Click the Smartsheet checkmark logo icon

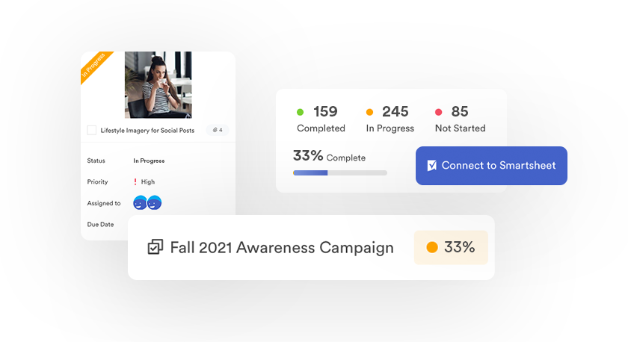[431, 166]
